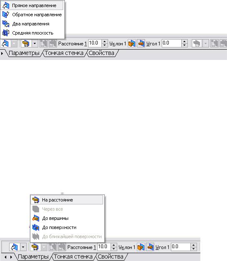Open extrusion type dropdown arrow on upper bar

pos(35,44)
